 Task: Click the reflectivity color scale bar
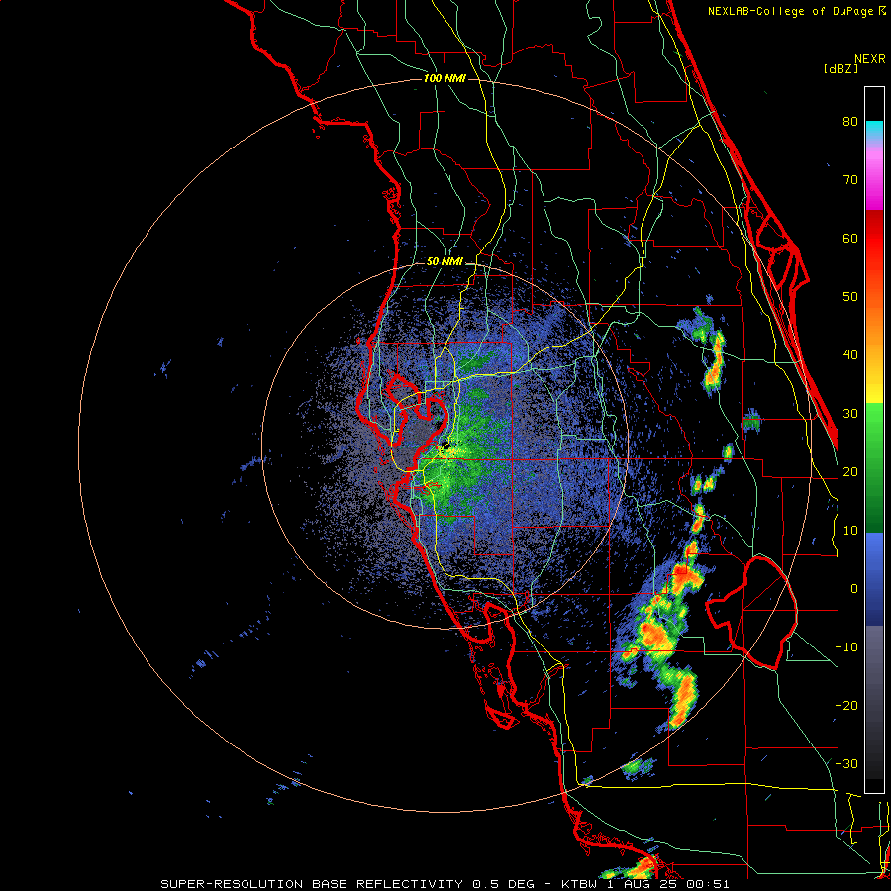point(874,440)
